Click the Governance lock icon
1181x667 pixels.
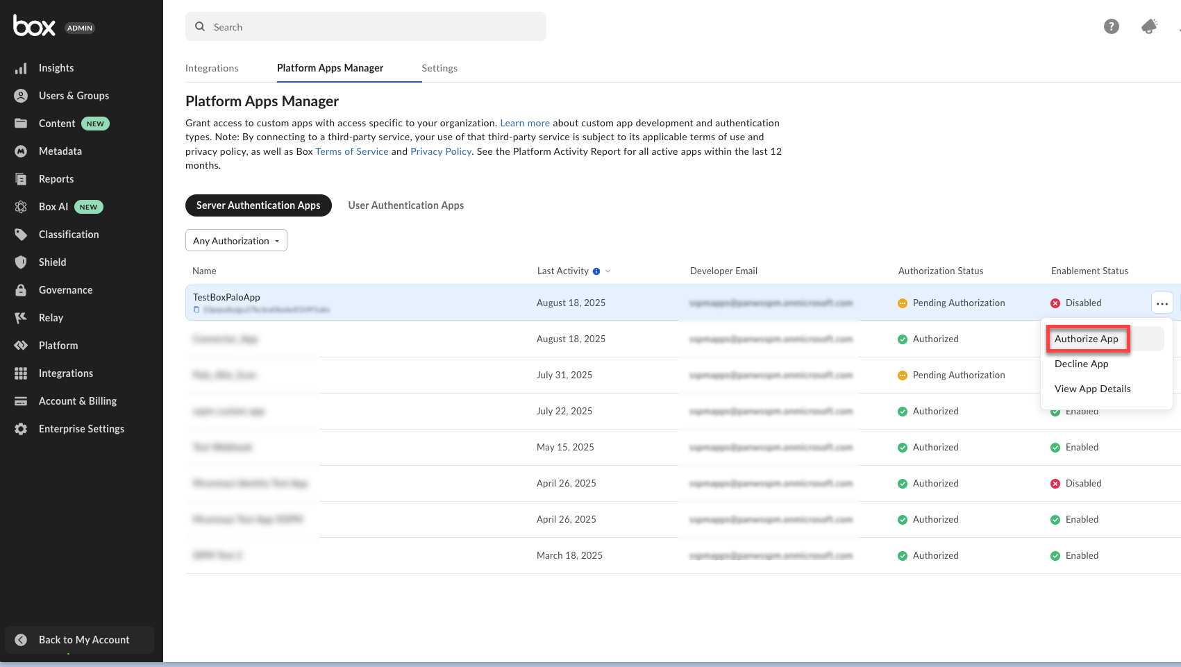(x=21, y=290)
